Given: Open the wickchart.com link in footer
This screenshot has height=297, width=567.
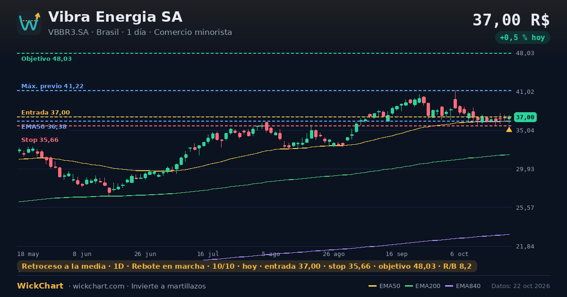Looking at the screenshot, I should 98,286.
